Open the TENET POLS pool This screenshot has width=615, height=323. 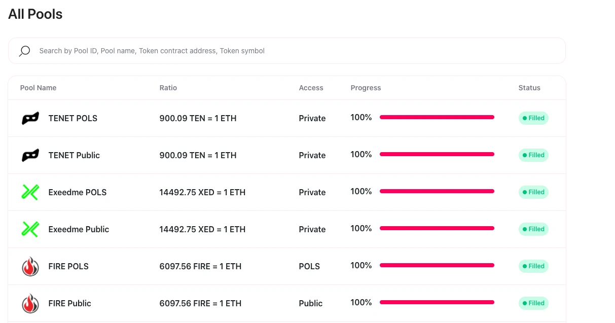tap(73, 118)
